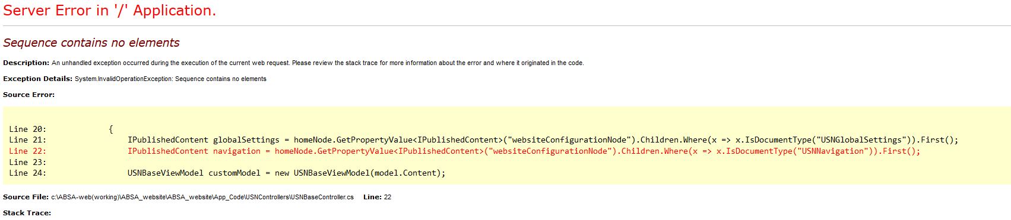Screen dimensions: 1011x220
Task: Click the System.InvalidOperationException message text
Action: click(170, 79)
